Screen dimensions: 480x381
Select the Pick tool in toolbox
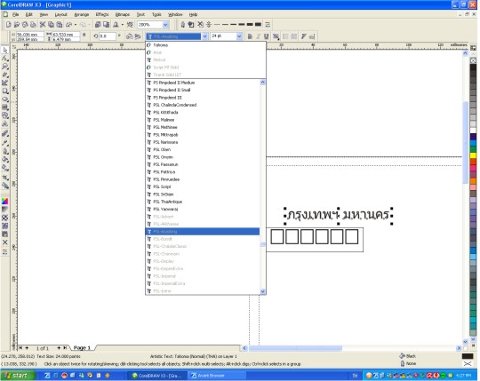pyautogui.click(x=5, y=50)
